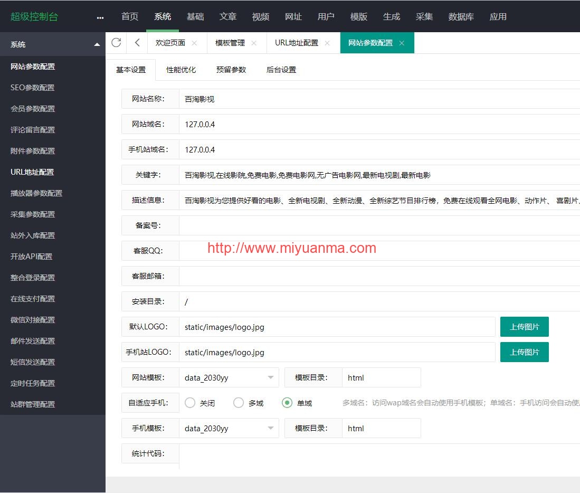
Task: Close the 欢迎页面 tab
Action: click(194, 43)
